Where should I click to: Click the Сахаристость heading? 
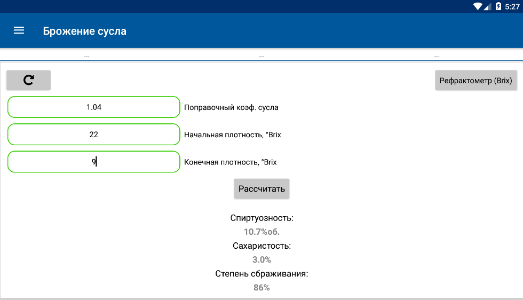(x=262, y=246)
